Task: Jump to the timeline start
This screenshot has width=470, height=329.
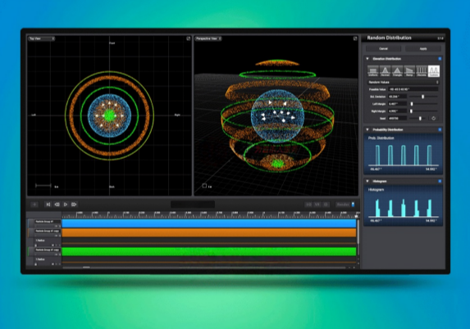Action: tap(48, 205)
